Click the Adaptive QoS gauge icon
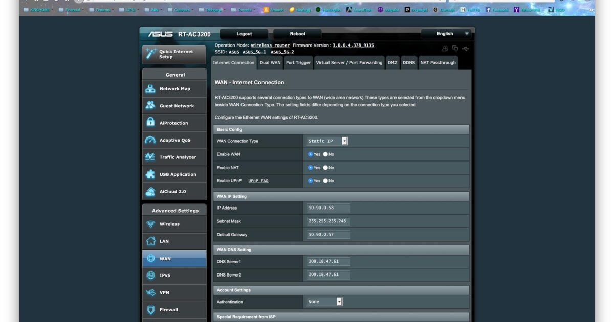This screenshot has height=322, width=614. 150,140
